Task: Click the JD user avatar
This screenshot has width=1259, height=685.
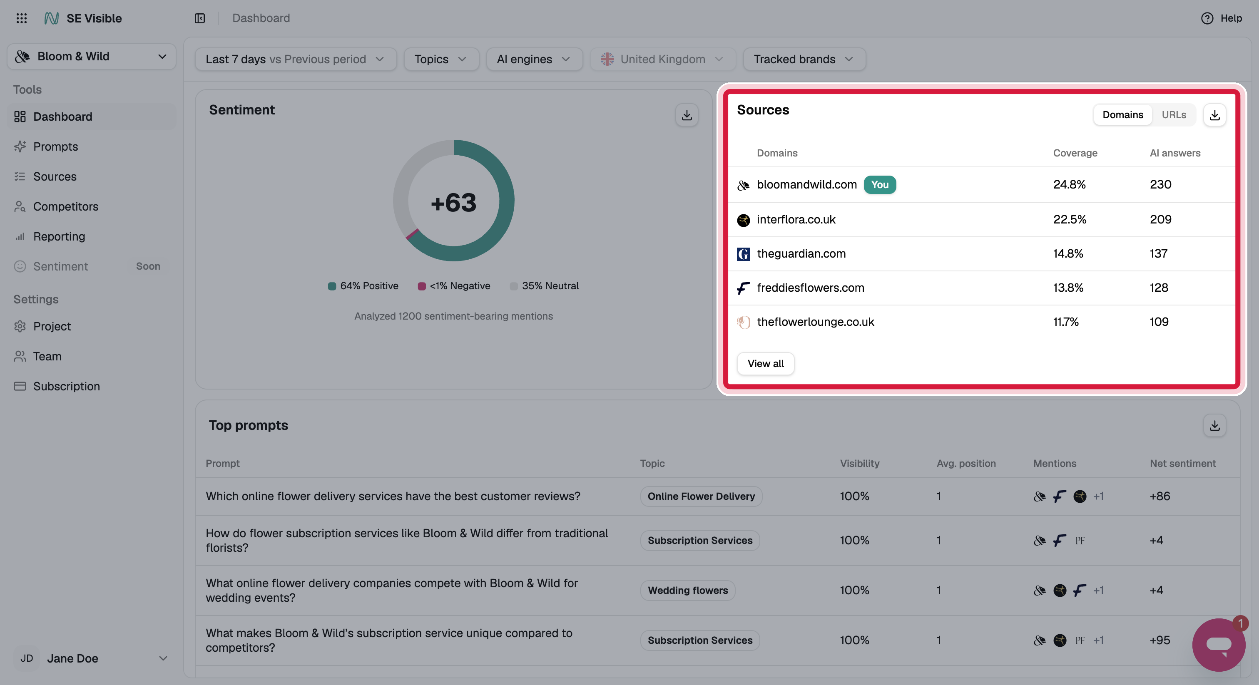Action: (26, 659)
